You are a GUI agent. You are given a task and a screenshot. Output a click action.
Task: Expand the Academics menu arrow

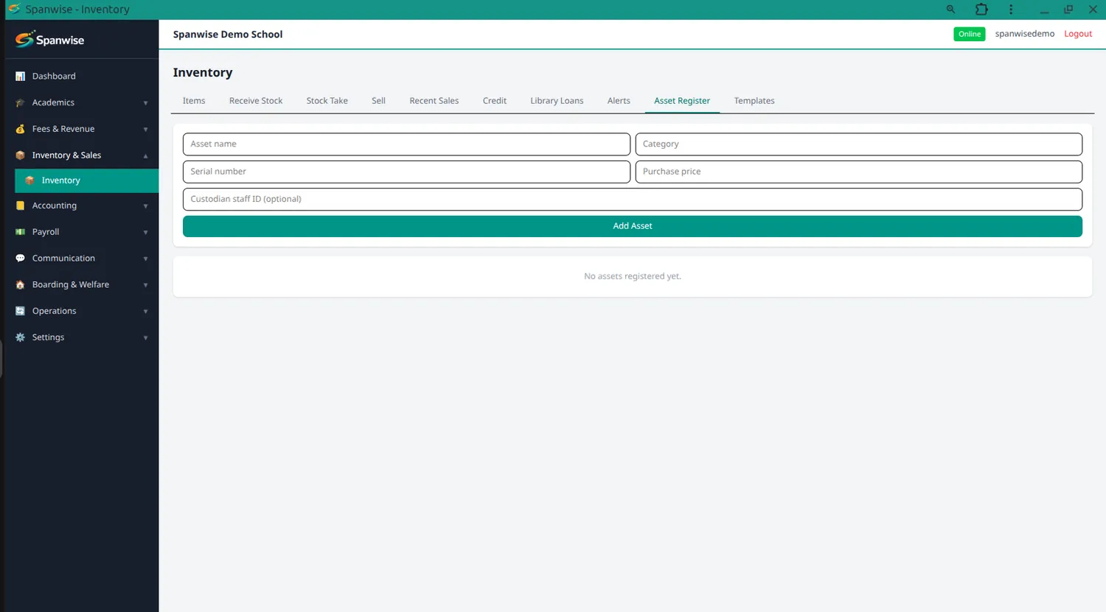(x=145, y=103)
